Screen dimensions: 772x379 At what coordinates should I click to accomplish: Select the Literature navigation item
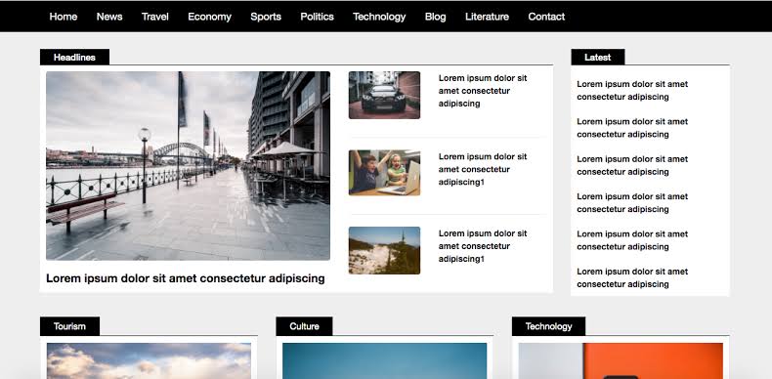487,17
